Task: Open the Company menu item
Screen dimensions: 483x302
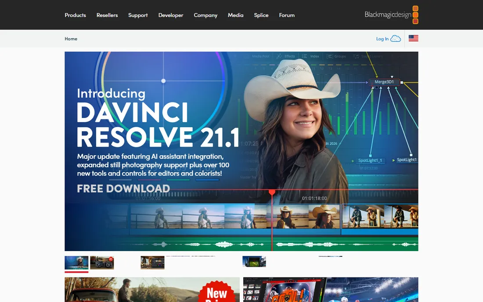Action: click(205, 15)
